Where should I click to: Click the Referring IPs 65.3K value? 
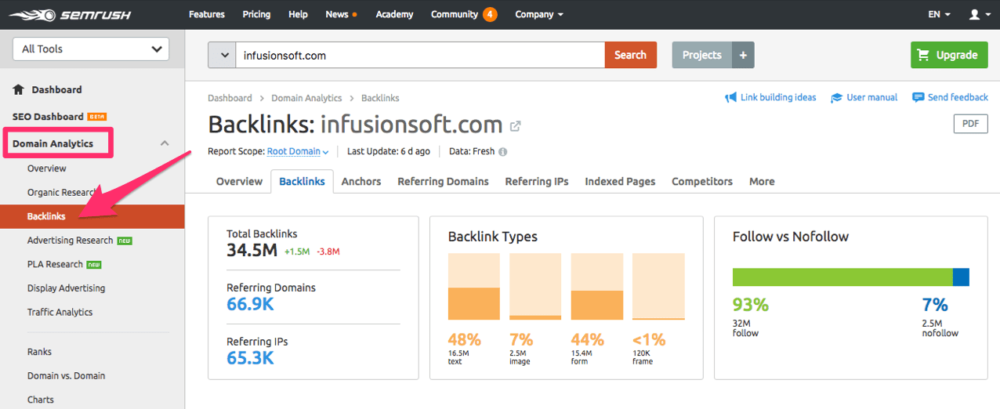[250, 358]
